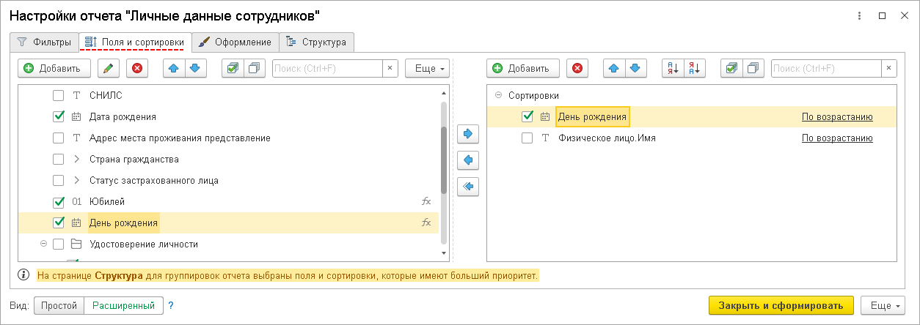This screenshot has height=325, width=920.
Task: Click right arrow to add field to sortings
Action: pos(467,134)
